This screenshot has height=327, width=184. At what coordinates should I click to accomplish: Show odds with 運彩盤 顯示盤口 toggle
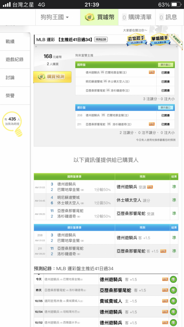coord(165,108)
